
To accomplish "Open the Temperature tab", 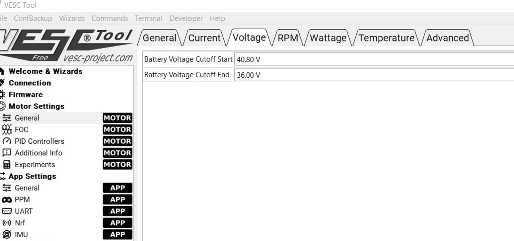I will tap(387, 38).
